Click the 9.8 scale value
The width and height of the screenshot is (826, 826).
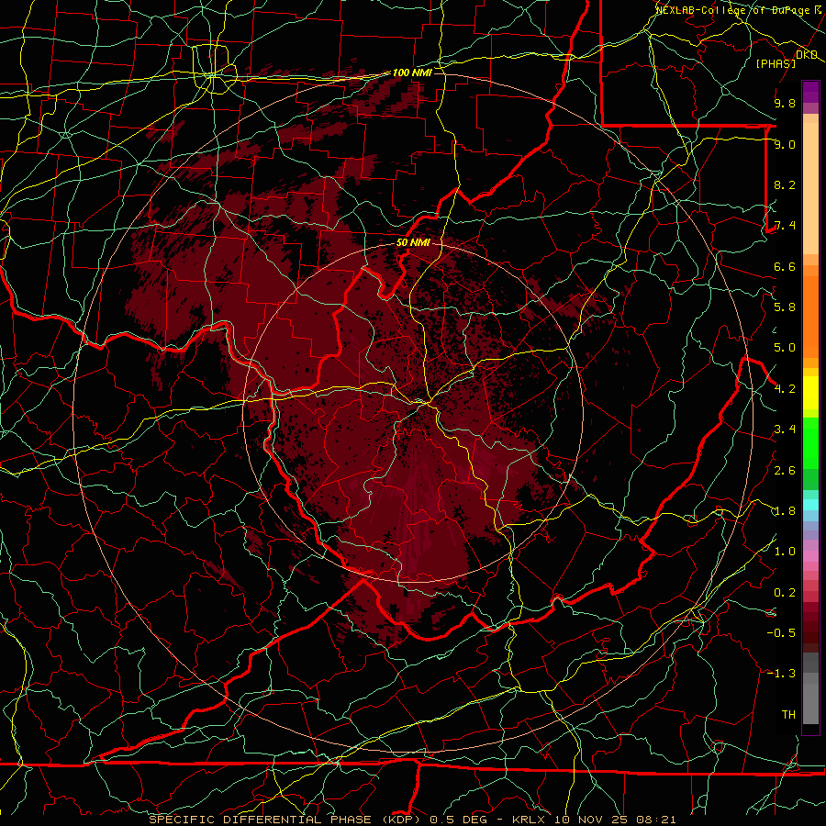point(785,103)
